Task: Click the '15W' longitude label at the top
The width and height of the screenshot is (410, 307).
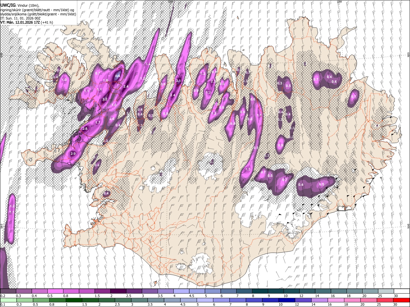Action: coord(339,2)
